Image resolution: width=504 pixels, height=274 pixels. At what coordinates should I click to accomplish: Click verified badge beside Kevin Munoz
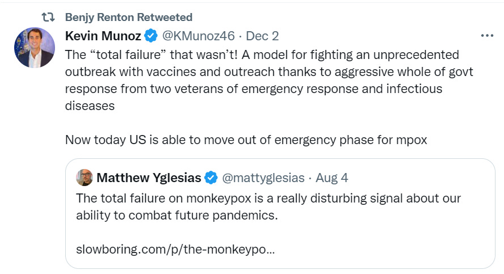click(150, 36)
